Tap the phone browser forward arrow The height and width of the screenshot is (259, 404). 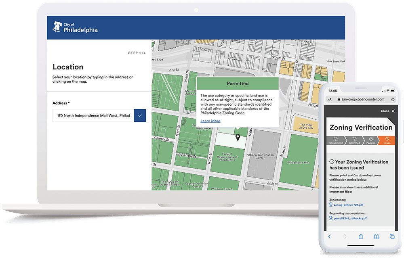tap(345, 236)
